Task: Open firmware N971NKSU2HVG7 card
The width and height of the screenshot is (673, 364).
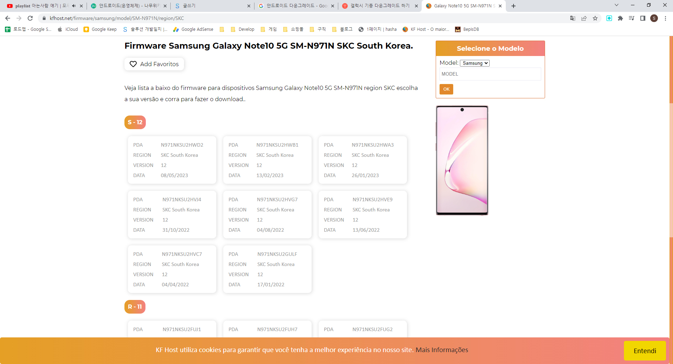Action: (x=267, y=215)
